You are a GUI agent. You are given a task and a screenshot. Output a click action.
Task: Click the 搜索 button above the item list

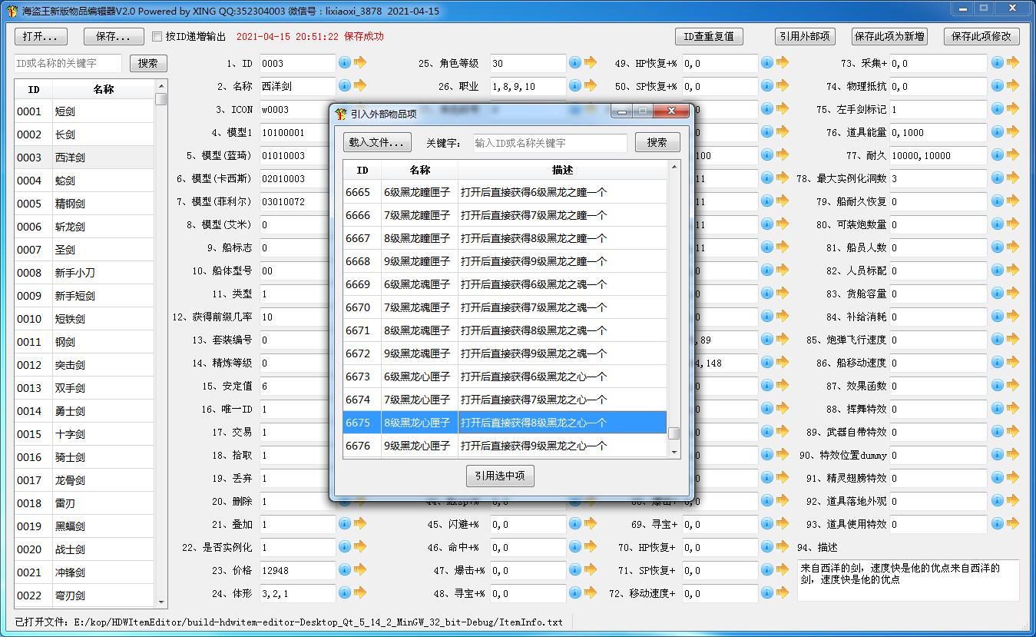click(148, 64)
